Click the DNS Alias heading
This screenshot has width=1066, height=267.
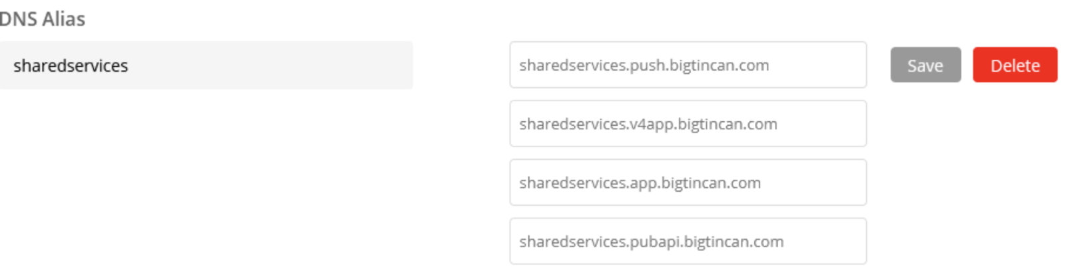[43, 19]
